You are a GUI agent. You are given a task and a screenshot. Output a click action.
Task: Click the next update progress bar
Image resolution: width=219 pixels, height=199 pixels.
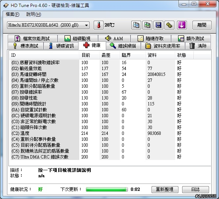click(107, 189)
